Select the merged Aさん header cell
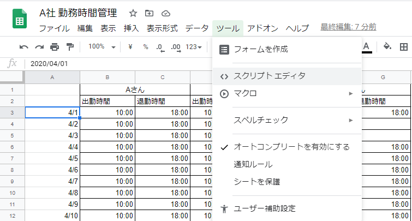Screen dimensions: 412x221 pos(135,90)
